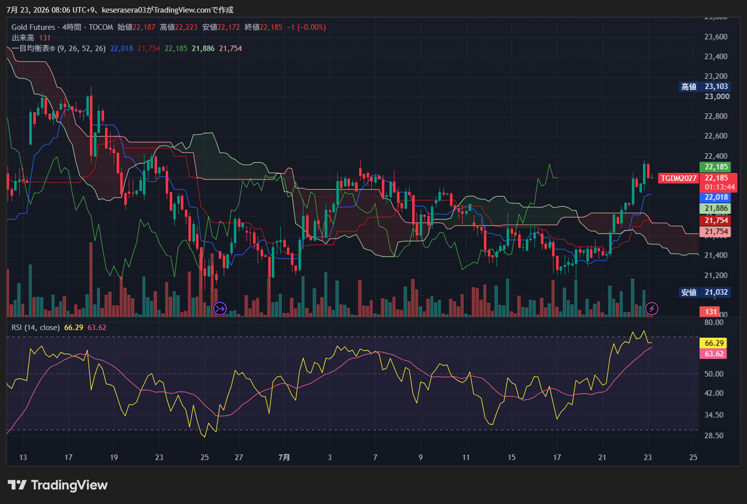Click the 21,886 value in Ichimoku legend

coord(203,48)
